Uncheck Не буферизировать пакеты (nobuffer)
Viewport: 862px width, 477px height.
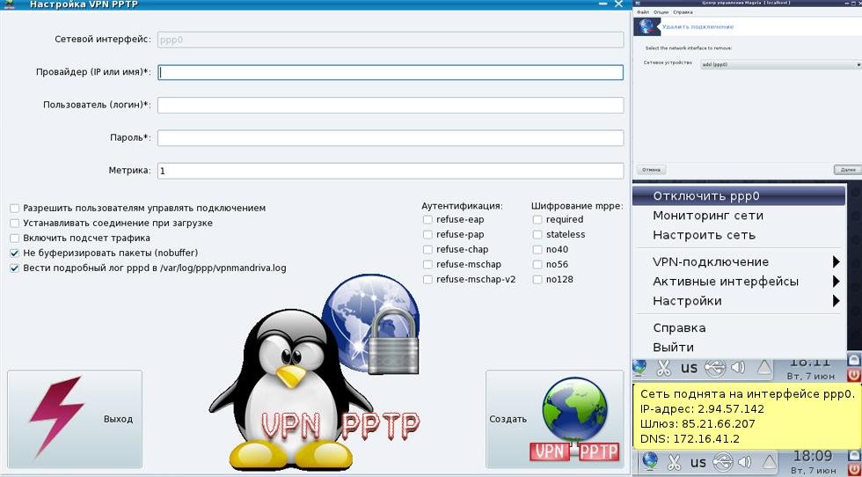coord(15,253)
